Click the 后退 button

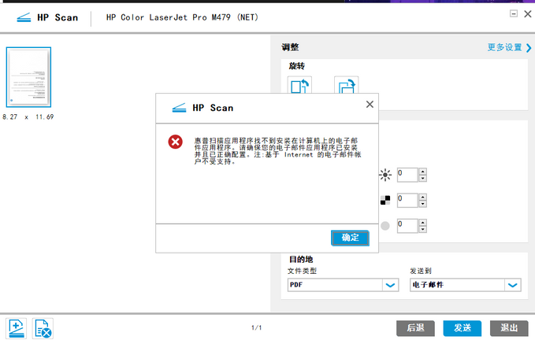point(415,328)
